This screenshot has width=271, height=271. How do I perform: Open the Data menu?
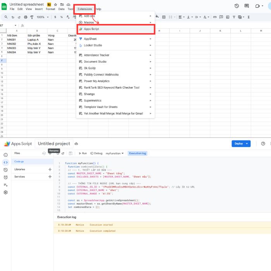pos(61,9)
